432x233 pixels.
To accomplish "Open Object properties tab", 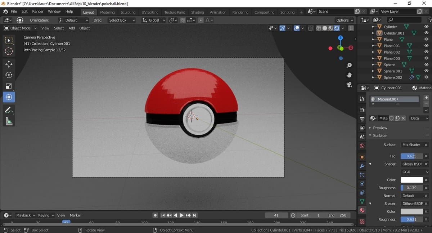I will tap(362, 157).
